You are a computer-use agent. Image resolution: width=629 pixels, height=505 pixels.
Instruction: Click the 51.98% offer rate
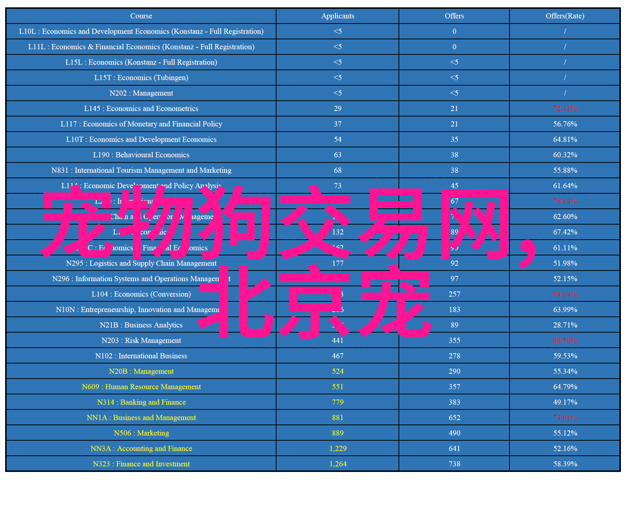(x=565, y=263)
